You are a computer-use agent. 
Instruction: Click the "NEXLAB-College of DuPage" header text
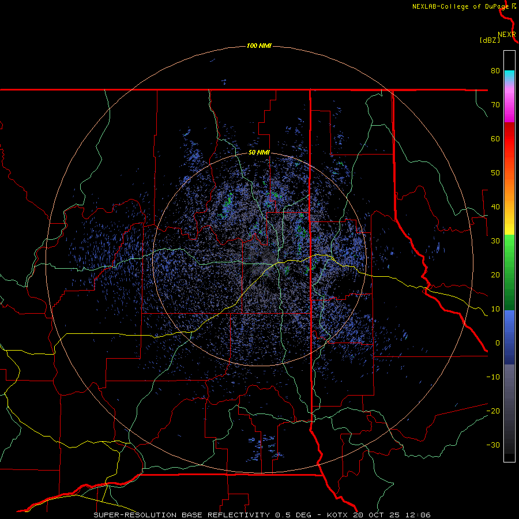[x=460, y=6]
